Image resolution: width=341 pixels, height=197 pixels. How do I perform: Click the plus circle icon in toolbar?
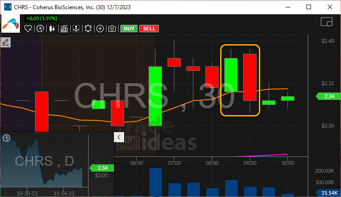(100, 29)
